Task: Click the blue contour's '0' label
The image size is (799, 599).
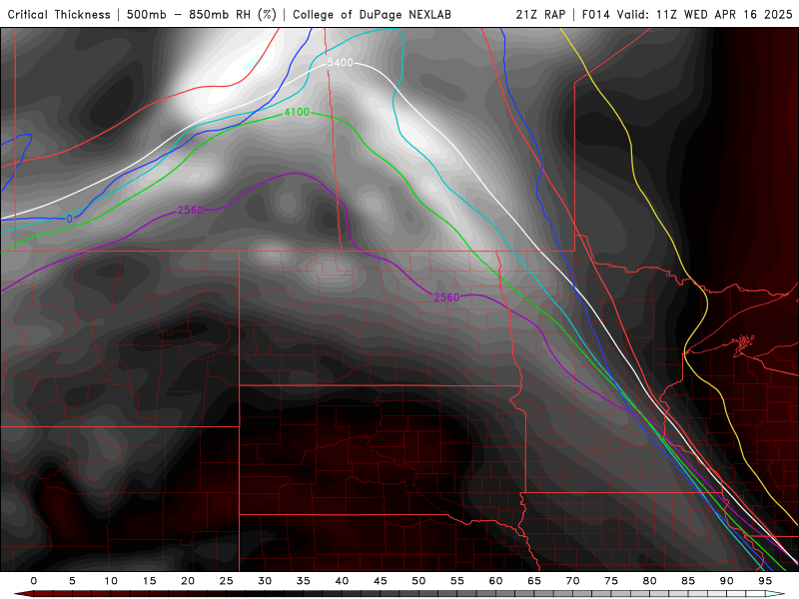Action: pyautogui.click(x=69, y=219)
